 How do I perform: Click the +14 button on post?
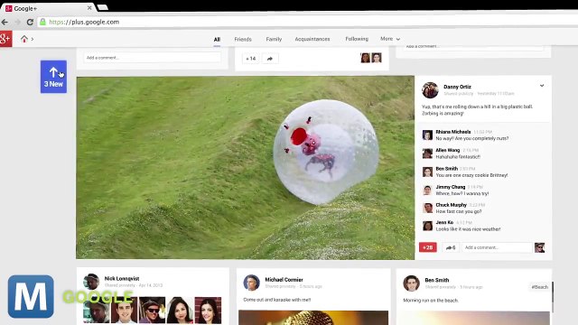[251, 59]
